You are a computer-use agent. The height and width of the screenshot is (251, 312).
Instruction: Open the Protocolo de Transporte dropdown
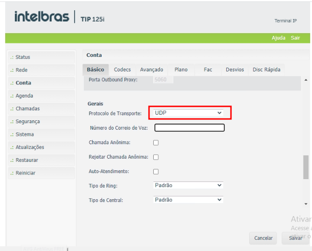(x=189, y=112)
